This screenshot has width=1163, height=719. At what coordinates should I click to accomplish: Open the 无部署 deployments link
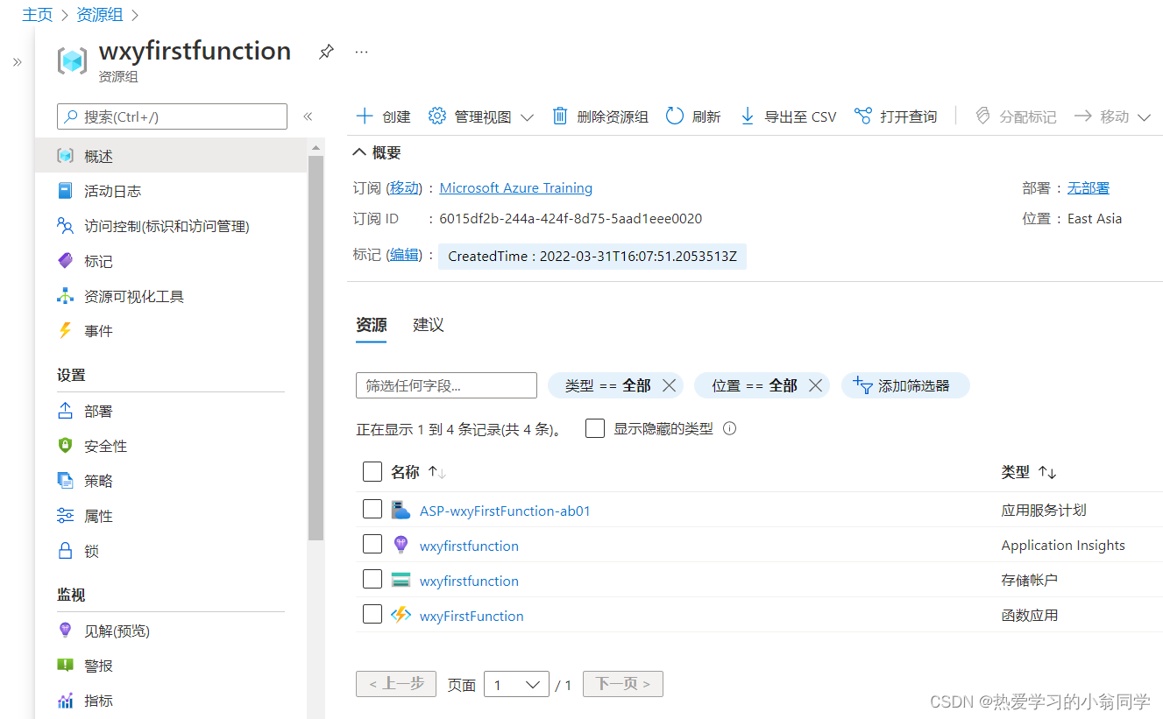coord(1088,187)
